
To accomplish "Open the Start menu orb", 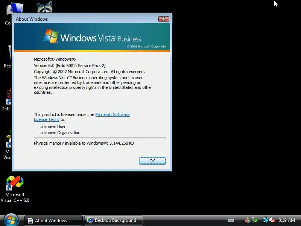I will [x=11, y=220].
